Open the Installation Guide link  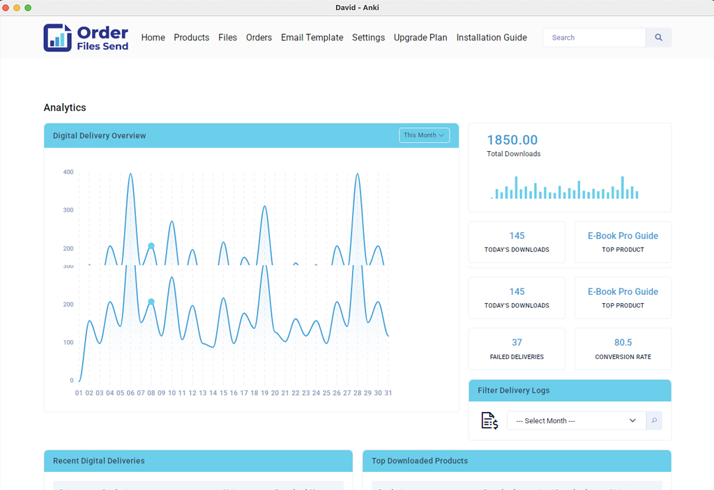pyautogui.click(x=492, y=38)
